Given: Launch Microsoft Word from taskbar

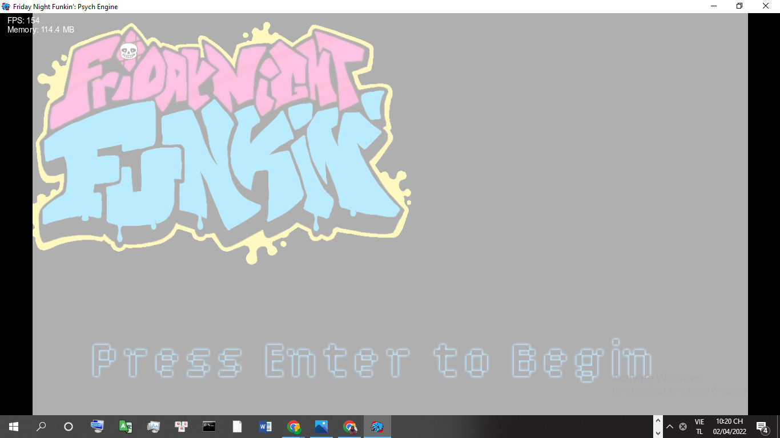Looking at the screenshot, I should click(265, 427).
